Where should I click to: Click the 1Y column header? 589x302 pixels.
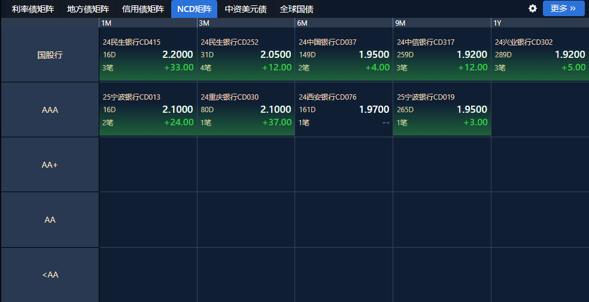(x=540, y=23)
